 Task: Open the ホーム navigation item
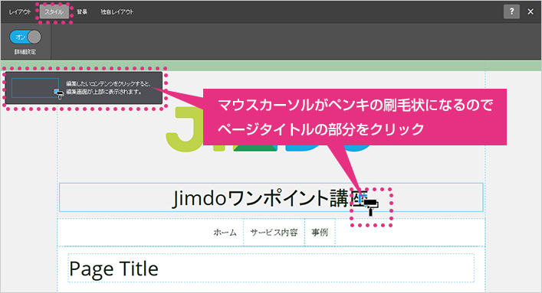[225, 233]
